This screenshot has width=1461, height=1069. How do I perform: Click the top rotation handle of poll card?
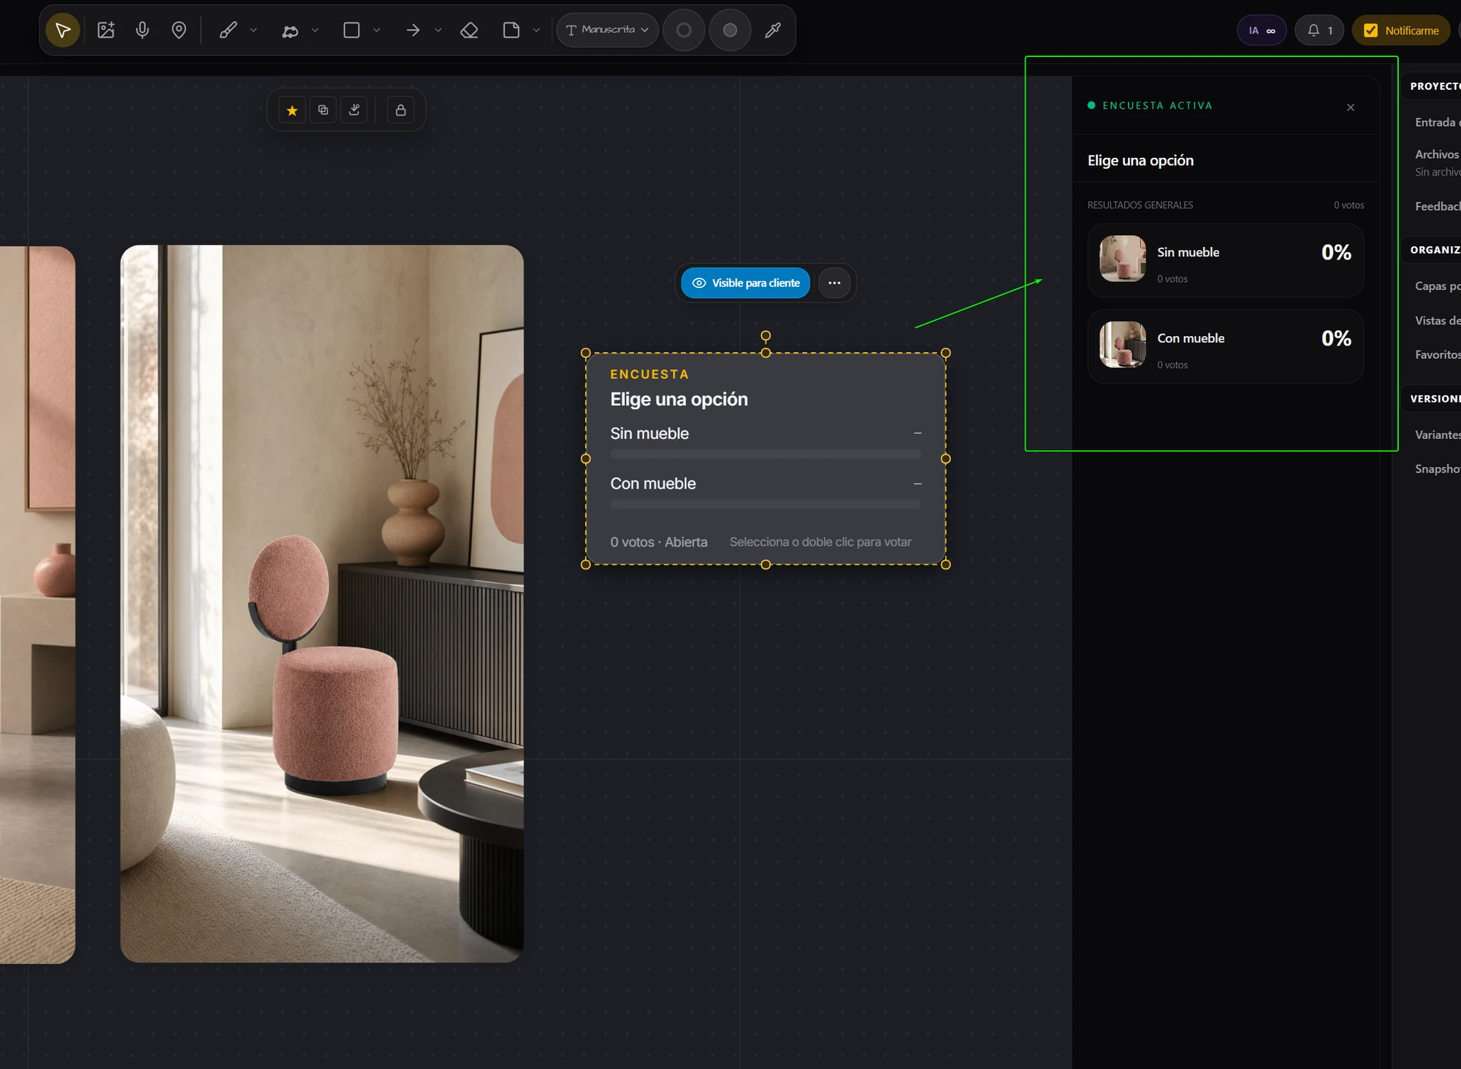tap(766, 336)
